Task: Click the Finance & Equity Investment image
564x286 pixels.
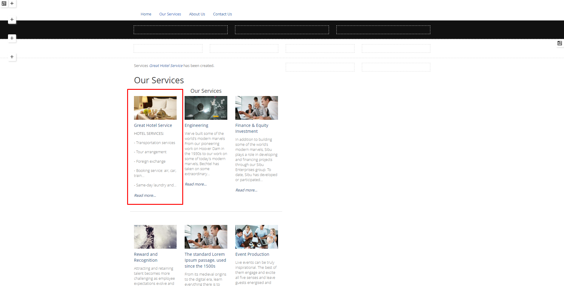Action: click(x=257, y=108)
